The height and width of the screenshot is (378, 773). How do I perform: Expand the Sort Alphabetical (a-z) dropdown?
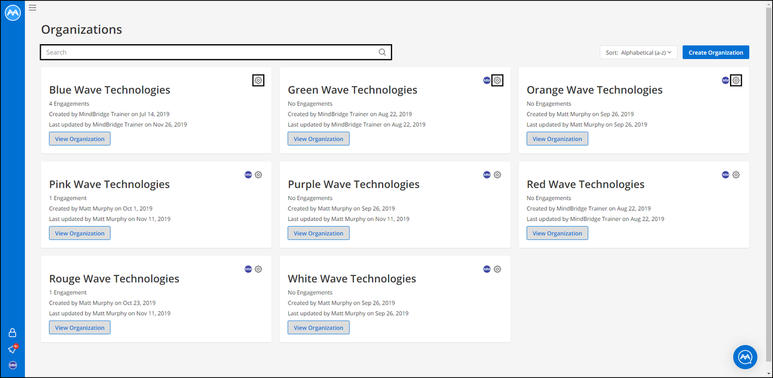pyautogui.click(x=639, y=53)
